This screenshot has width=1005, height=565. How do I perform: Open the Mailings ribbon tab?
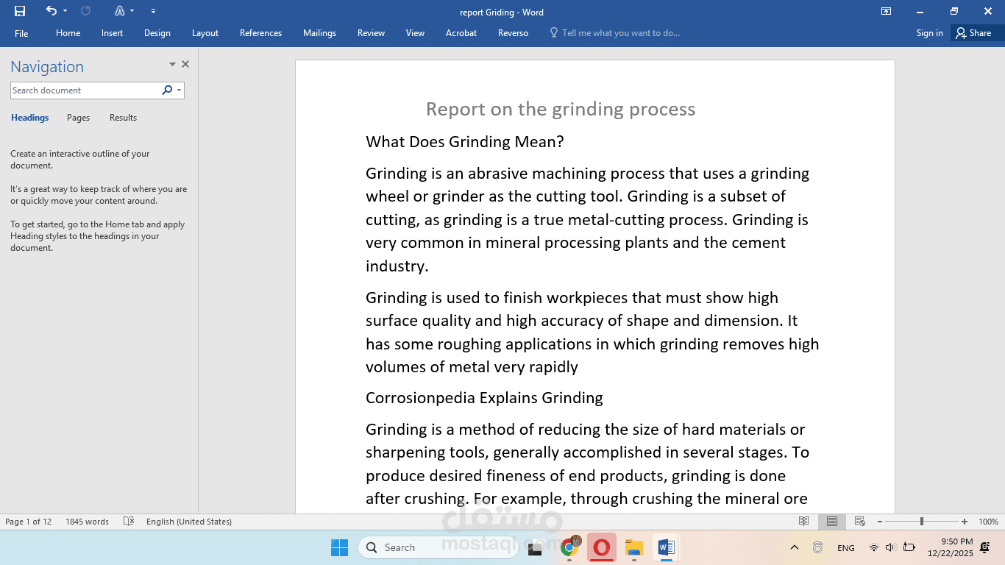tap(319, 33)
